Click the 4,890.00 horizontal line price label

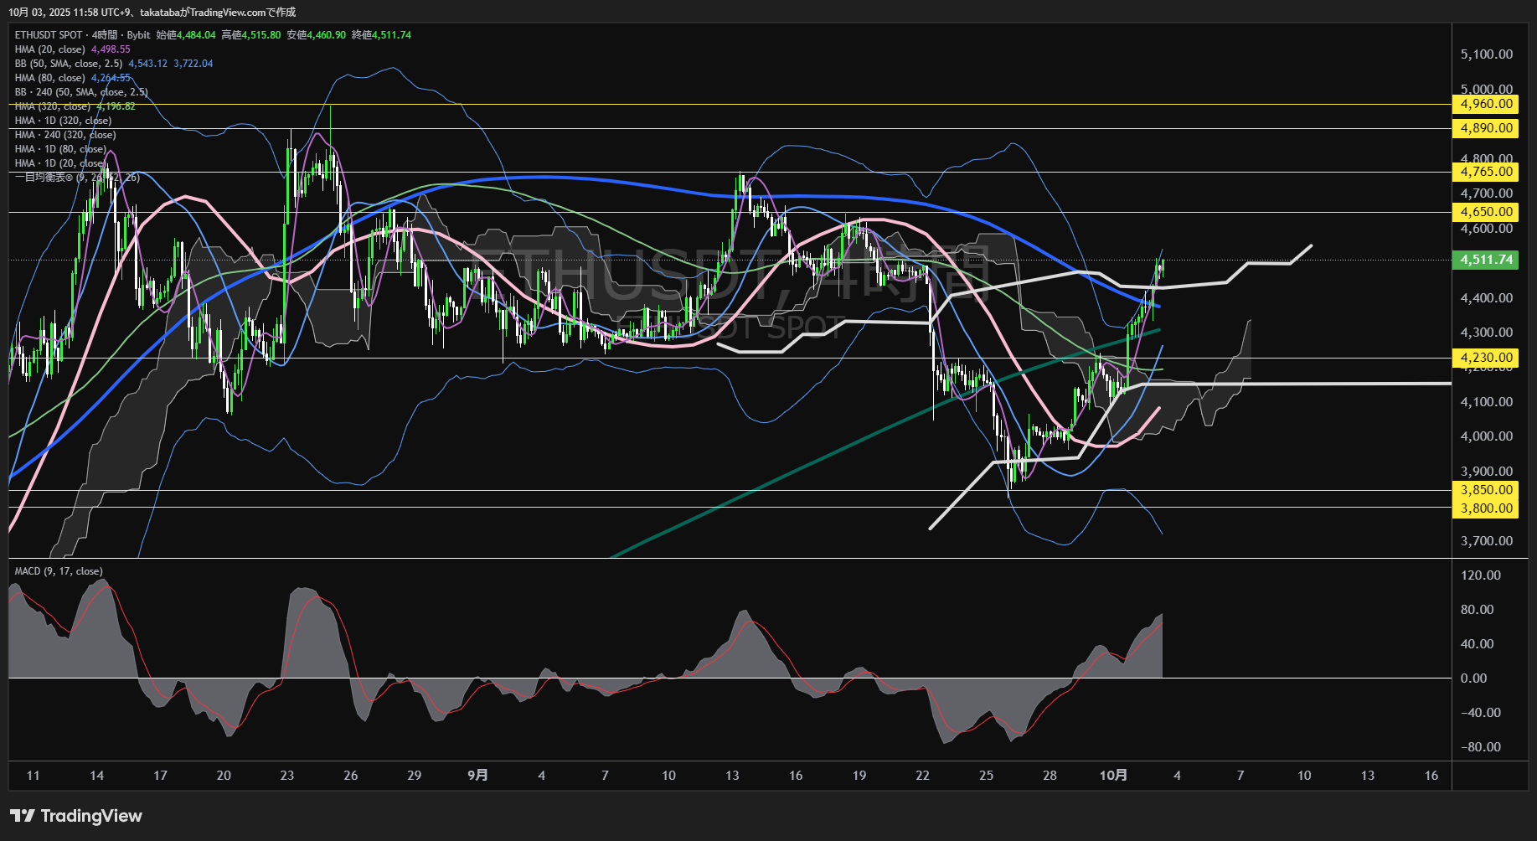point(1486,128)
